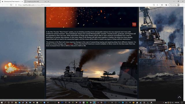This screenshot has width=185, height=104.
Task: Select the active Edge browser taskbar icon
Action: tap(94, 103)
